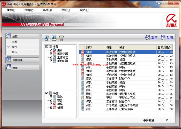Viewport: 181px width, 129px height.
Task: Uncheck the 更新 module checkbox
Action: point(51,50)
